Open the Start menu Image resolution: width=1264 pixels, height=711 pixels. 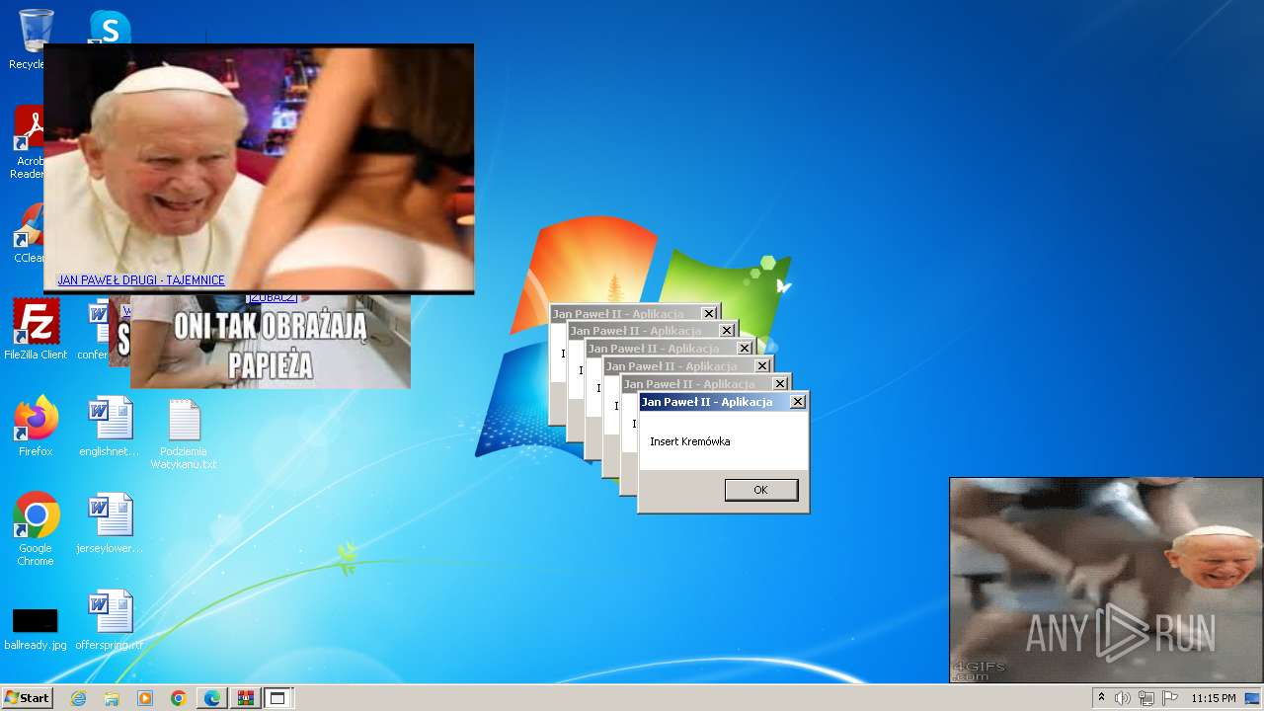27,698
